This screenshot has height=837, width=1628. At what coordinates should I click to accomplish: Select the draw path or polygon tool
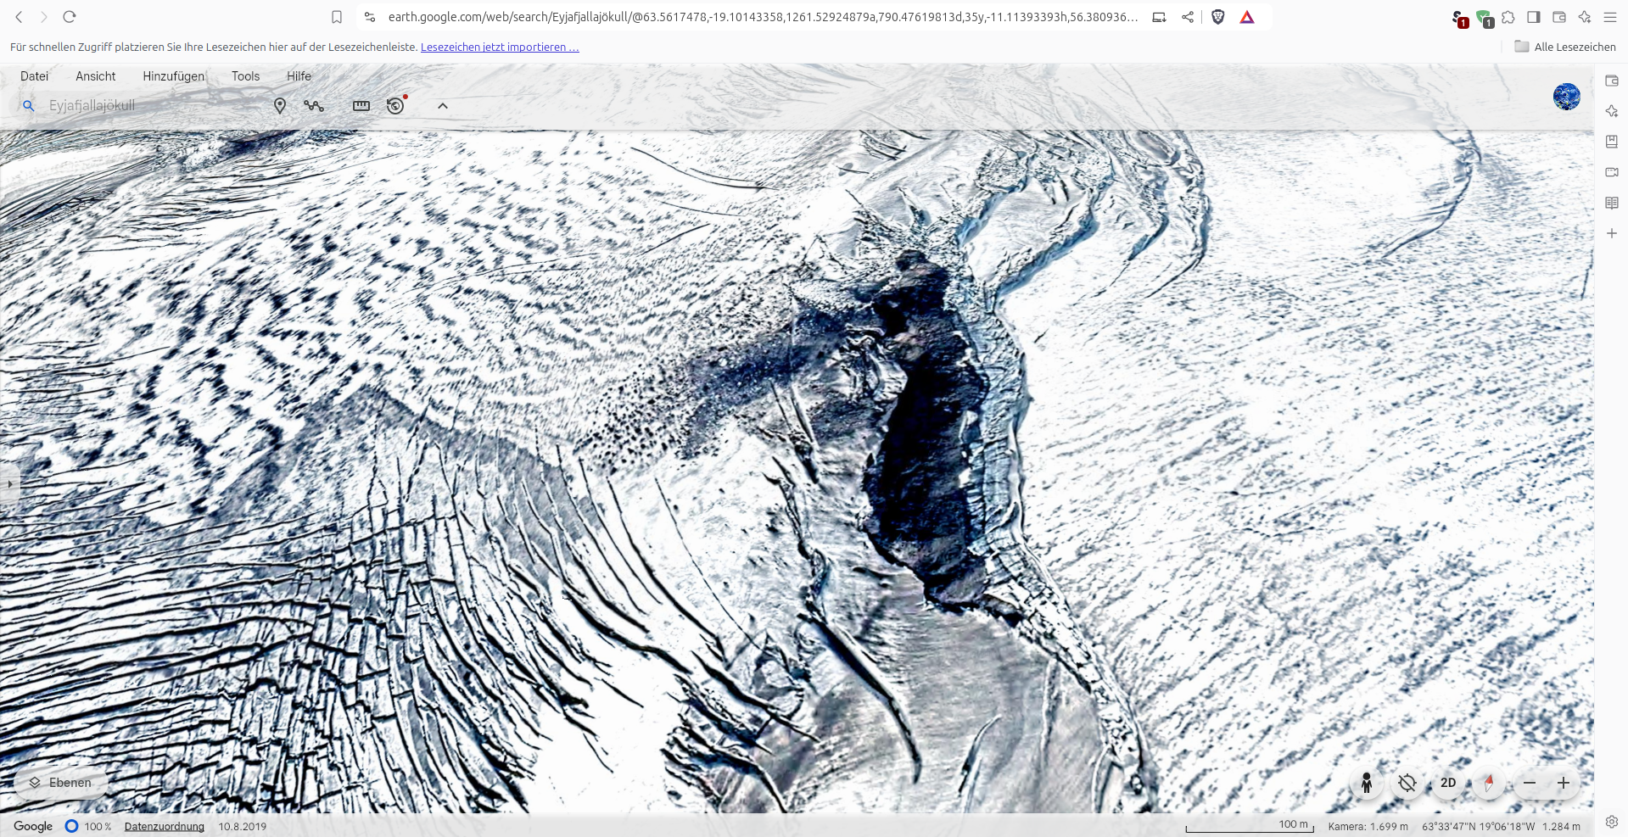tap(314, 106)
